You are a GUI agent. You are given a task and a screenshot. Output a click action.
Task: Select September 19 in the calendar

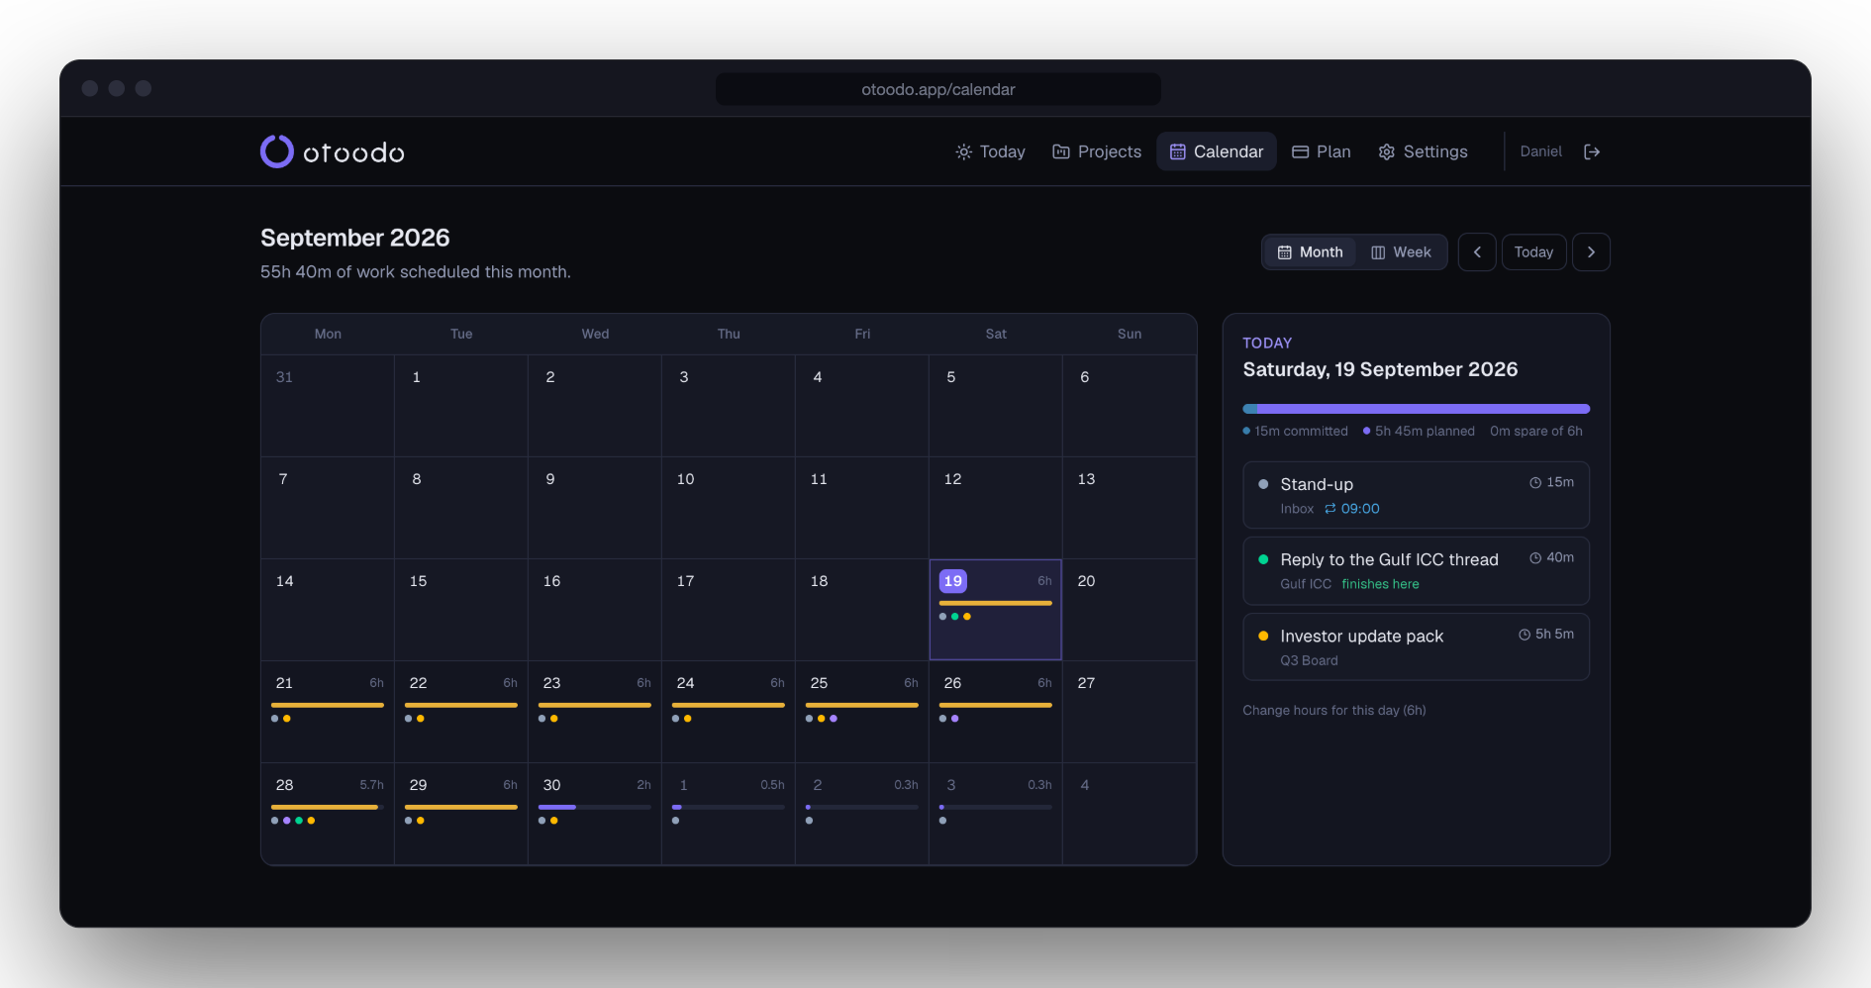pyautogui.click(x=996, y=610)
